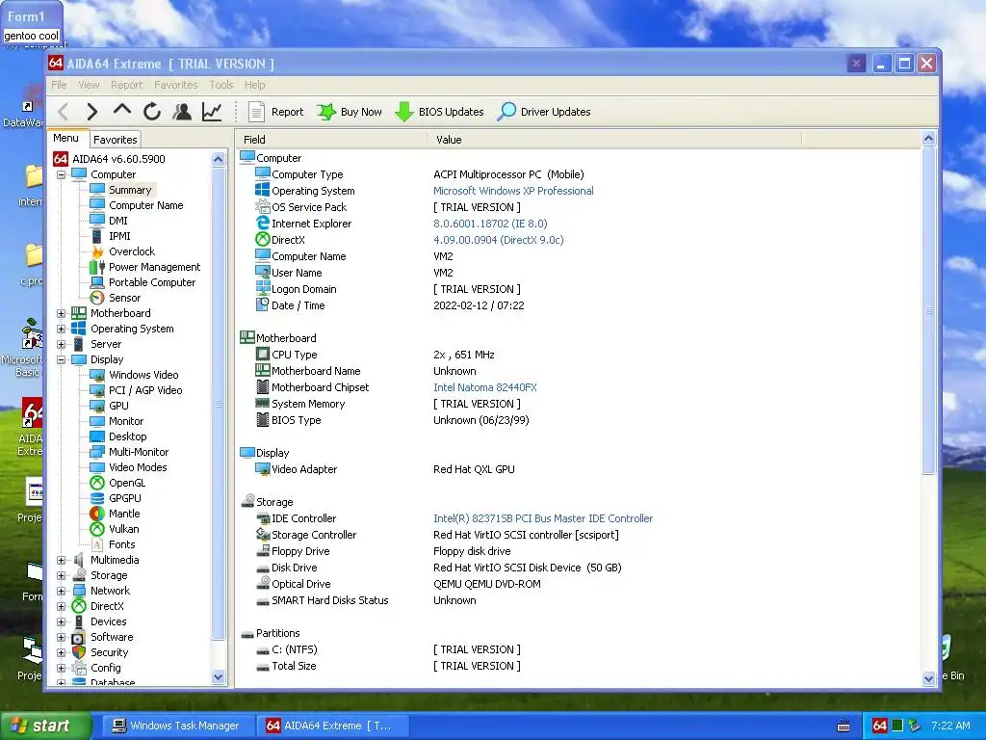The height and width of the screenshot is (740, 986).
Task: Select the OpenGL icon in the tree
Action: point(97,483)
